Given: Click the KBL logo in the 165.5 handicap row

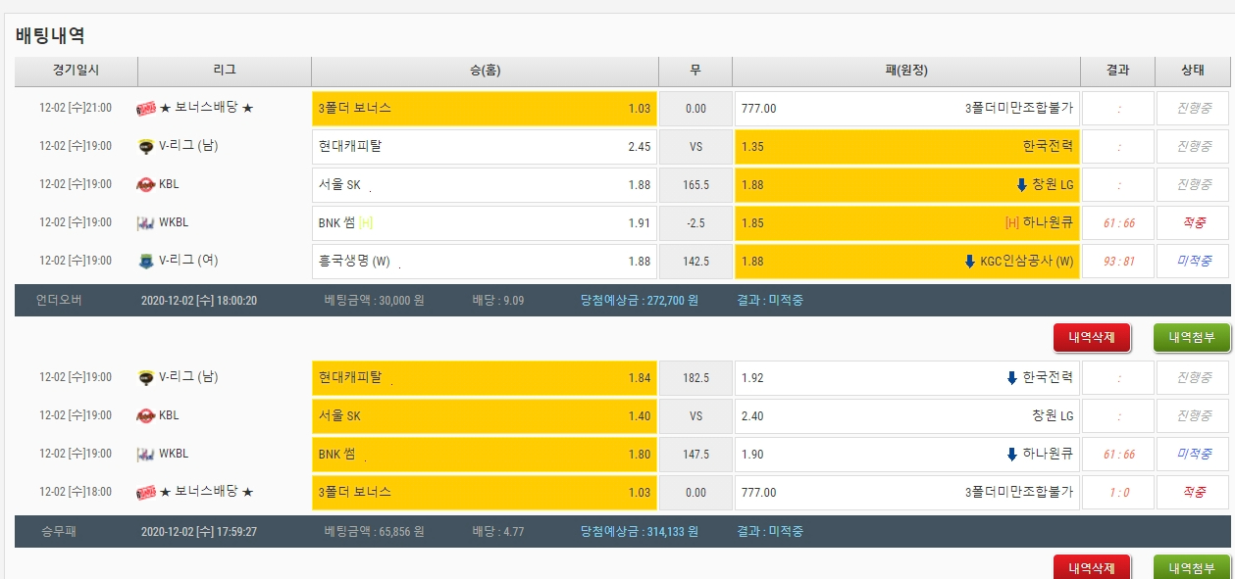Looking at the screenshot, I should pos(146,184).
